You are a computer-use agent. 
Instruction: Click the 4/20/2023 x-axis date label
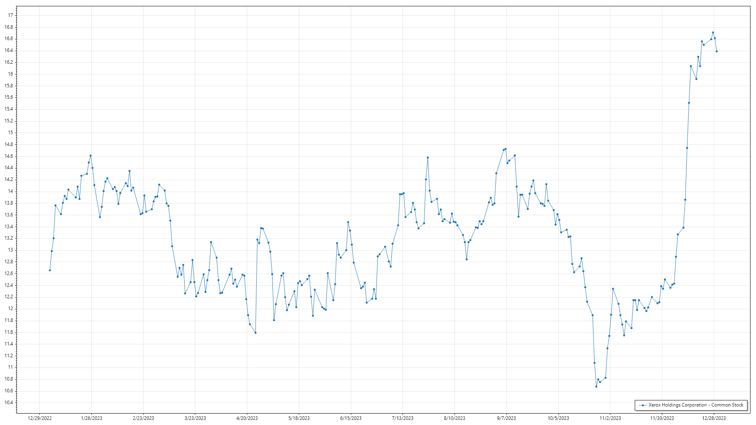click(247, 418)
